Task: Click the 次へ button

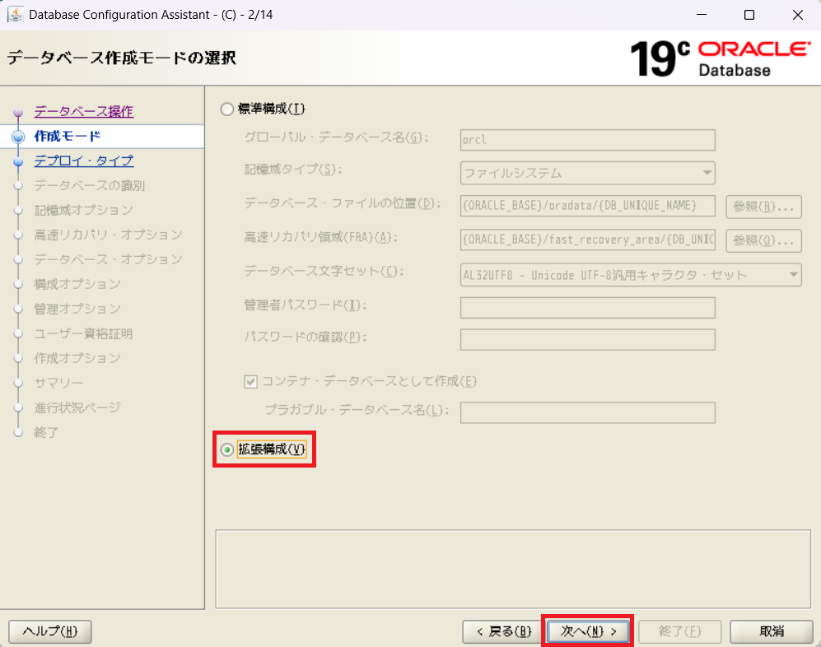Action: click(x=588, y=631)
